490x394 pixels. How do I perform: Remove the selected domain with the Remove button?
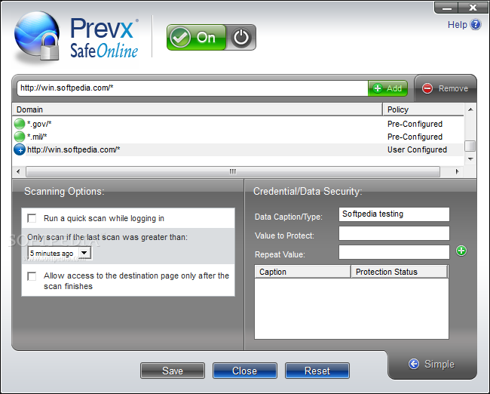(446, 88)
